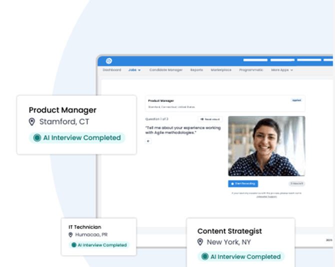Click the large Product Manager card title

point(62,110)
